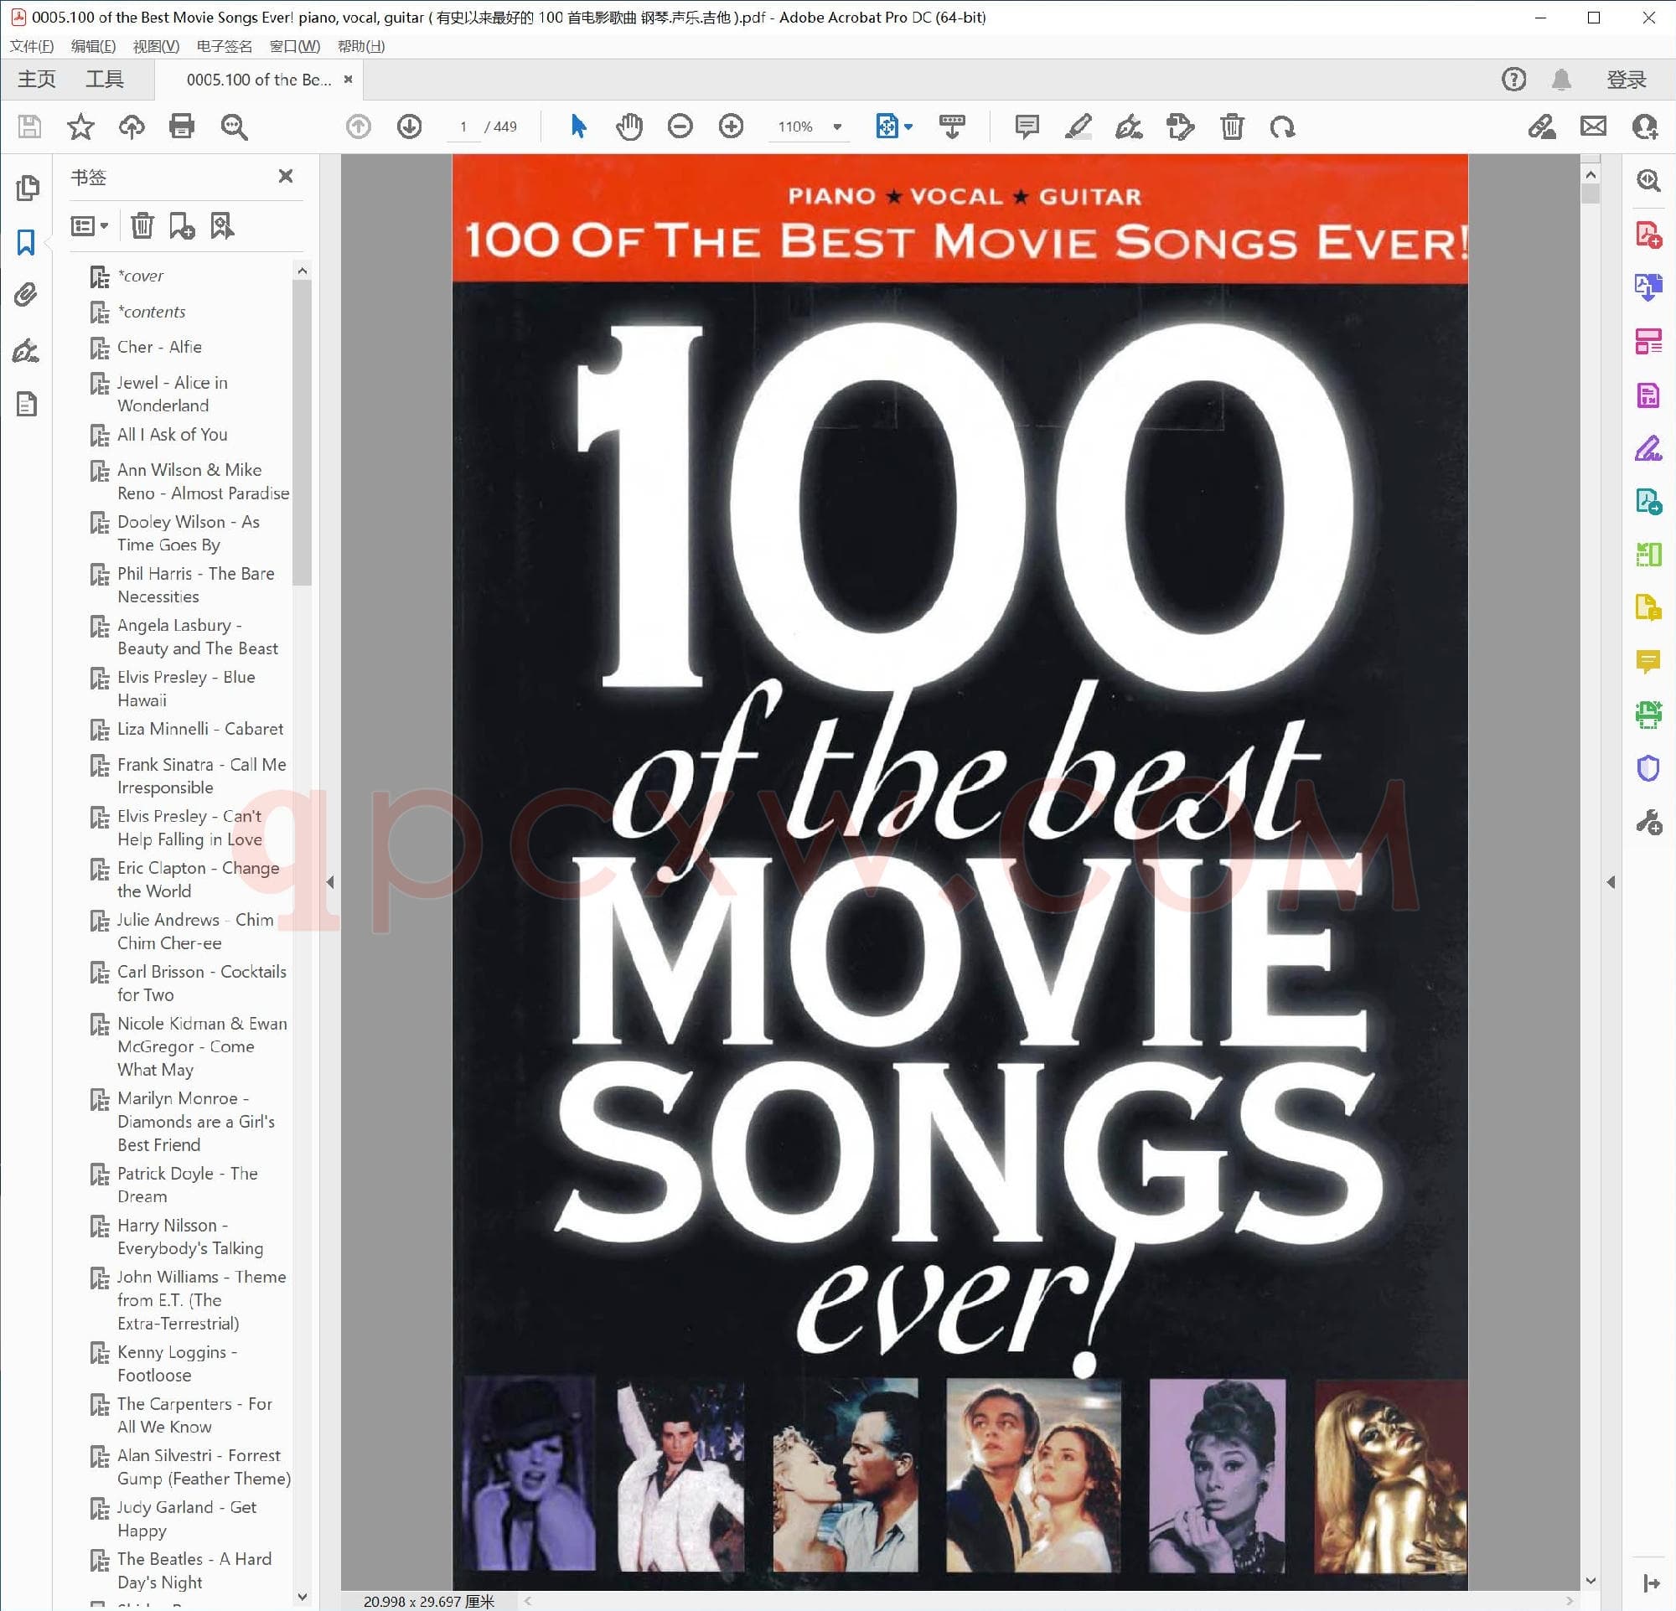Image resolution: width=1676 pixels, height=1611 pixels.
Task: Open the 编辑(E) menu
Action: [92, 46]
